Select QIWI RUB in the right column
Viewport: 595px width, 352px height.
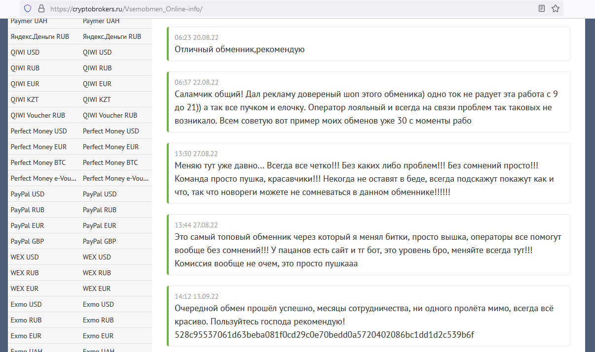click(x=97, y=68)
